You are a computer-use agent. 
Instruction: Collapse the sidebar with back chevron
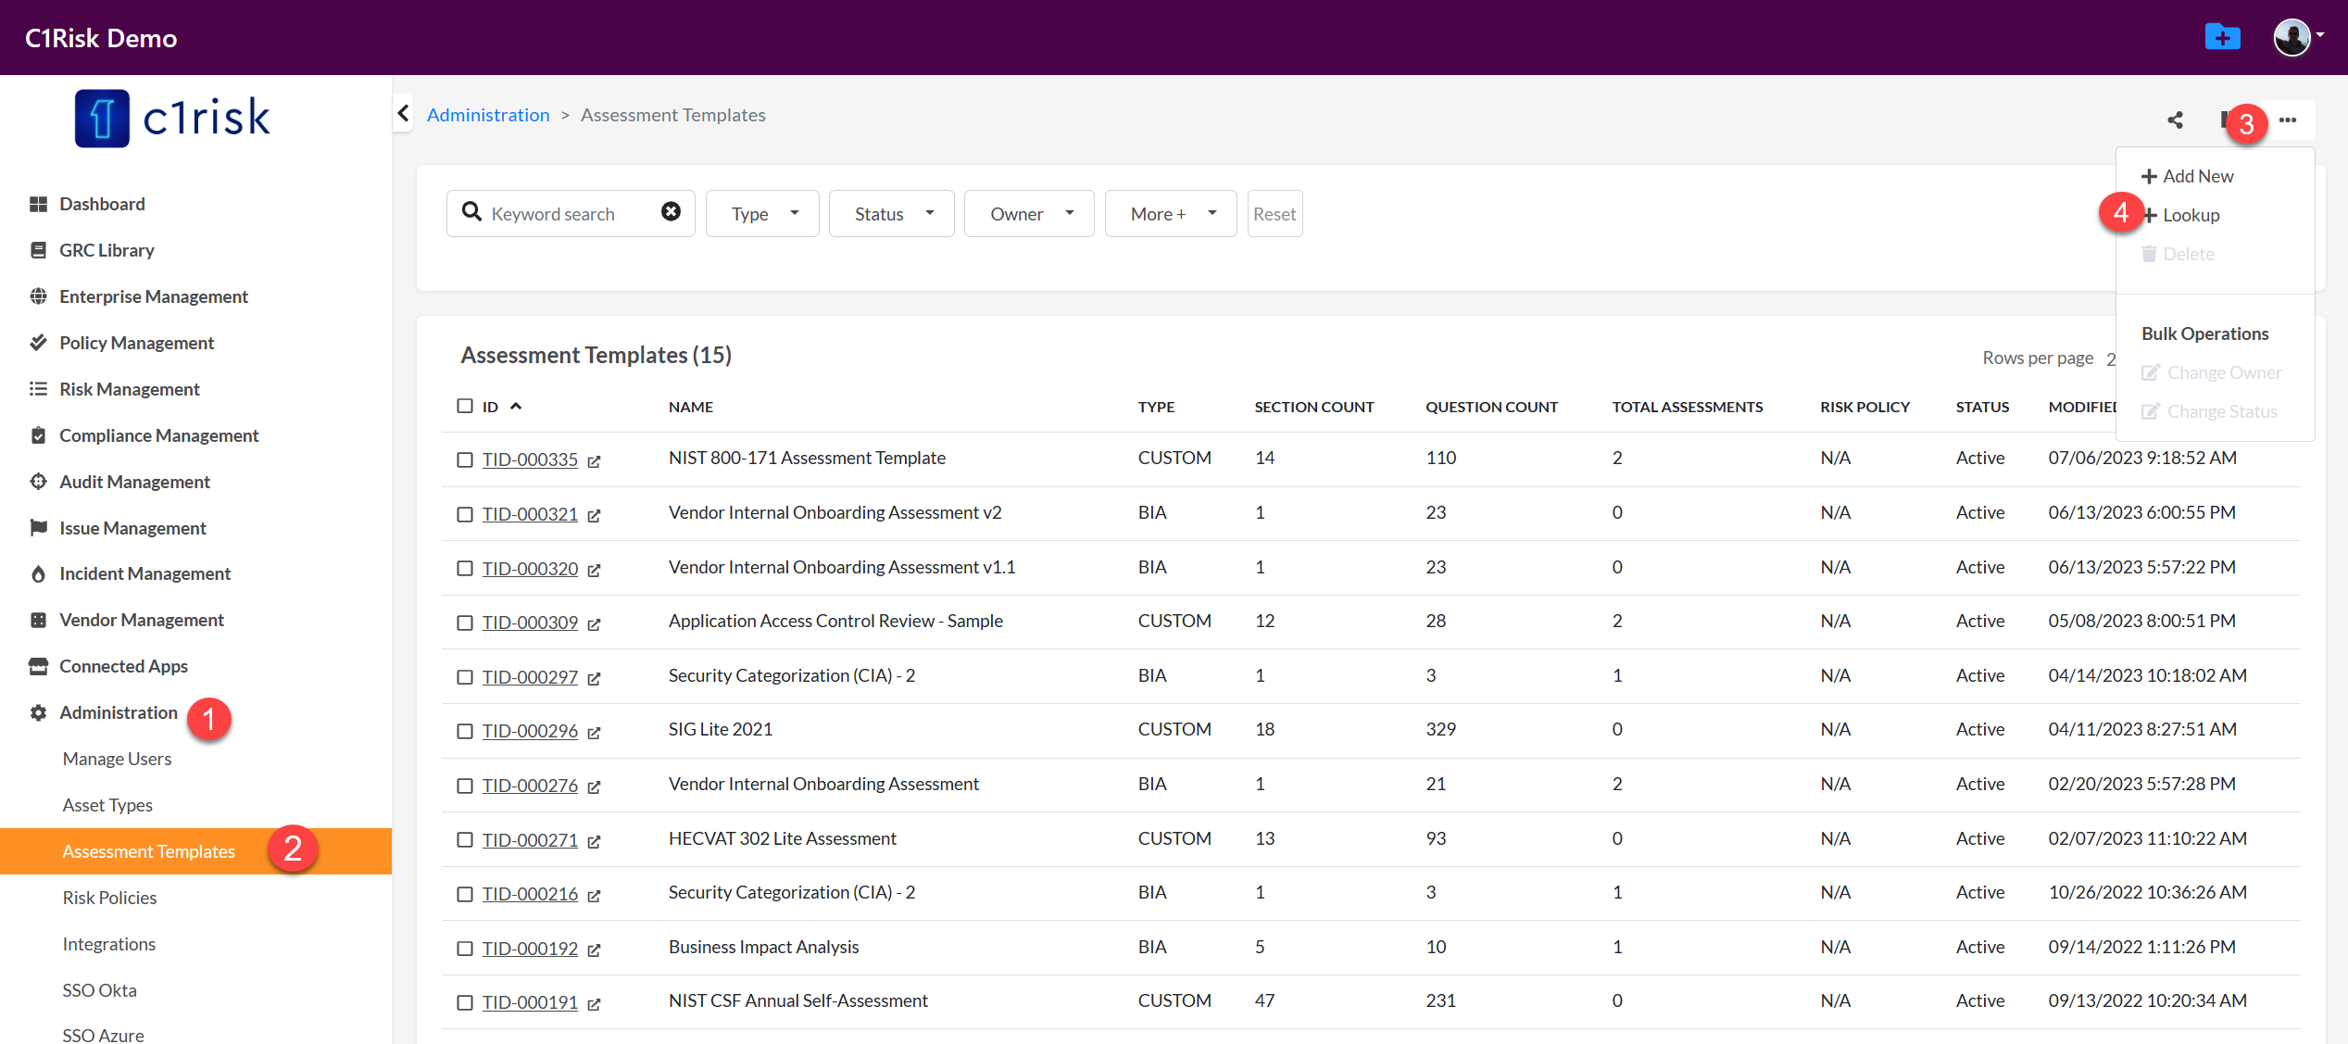point(403,113)
